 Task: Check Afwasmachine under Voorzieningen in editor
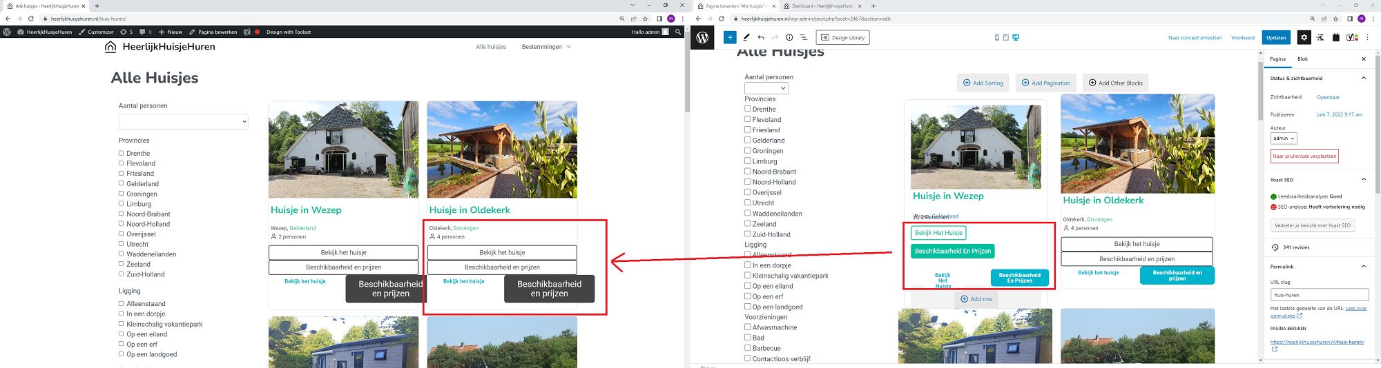[747, 327]
